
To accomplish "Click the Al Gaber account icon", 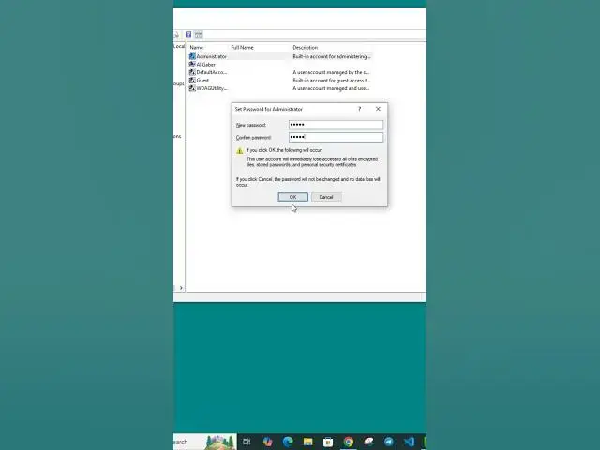I will [192, 65].
